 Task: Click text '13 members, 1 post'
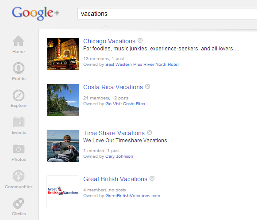(x=104, y=59)
